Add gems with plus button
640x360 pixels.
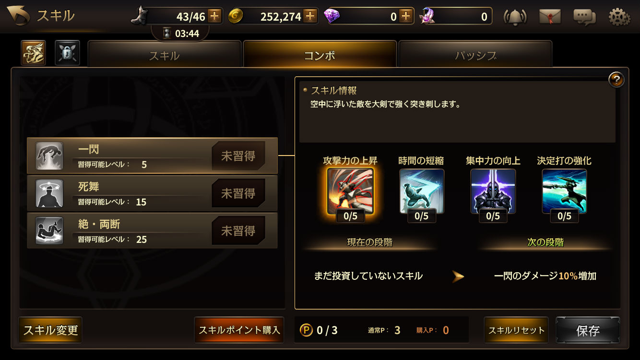pos(406,16)
